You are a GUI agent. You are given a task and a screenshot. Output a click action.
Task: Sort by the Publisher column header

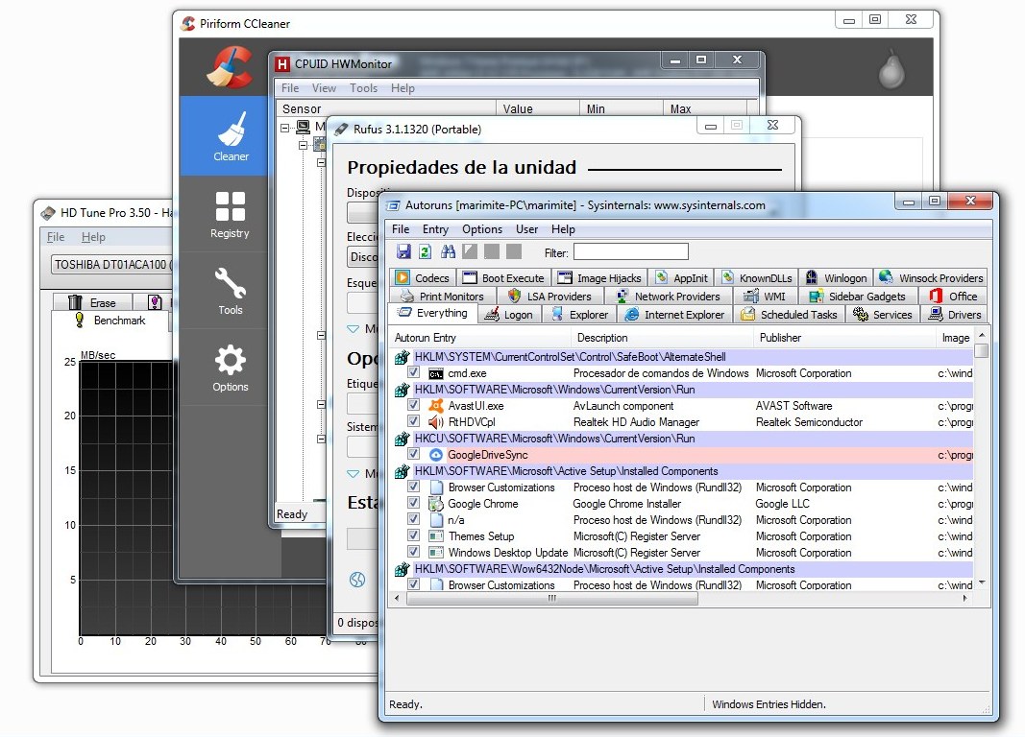845,338
